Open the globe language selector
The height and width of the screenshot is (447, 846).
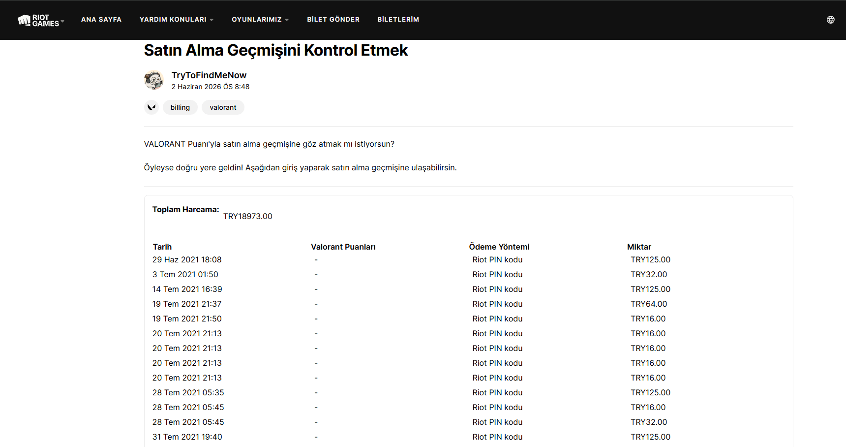click(830, 20)
